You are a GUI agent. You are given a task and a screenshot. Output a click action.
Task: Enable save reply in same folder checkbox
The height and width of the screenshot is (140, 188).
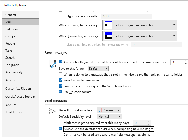[60, 74]
